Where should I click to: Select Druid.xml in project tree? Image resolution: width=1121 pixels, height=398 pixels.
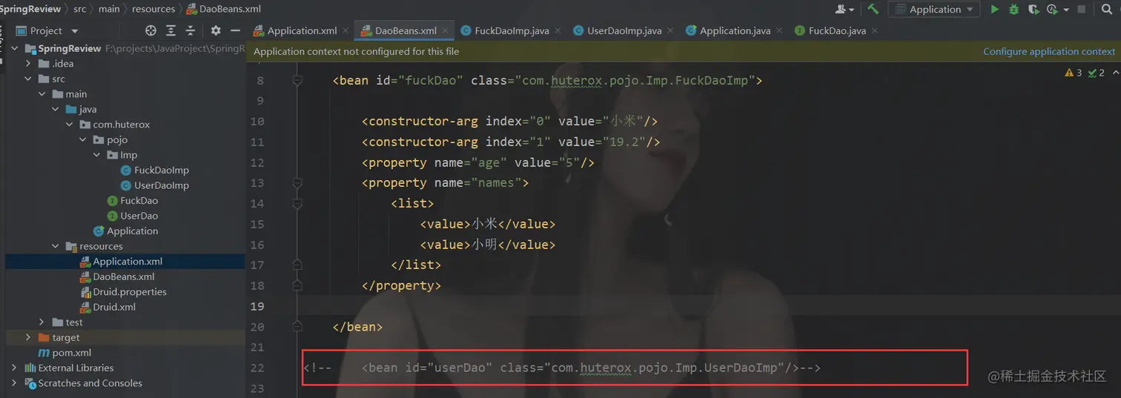click(108, 307)
